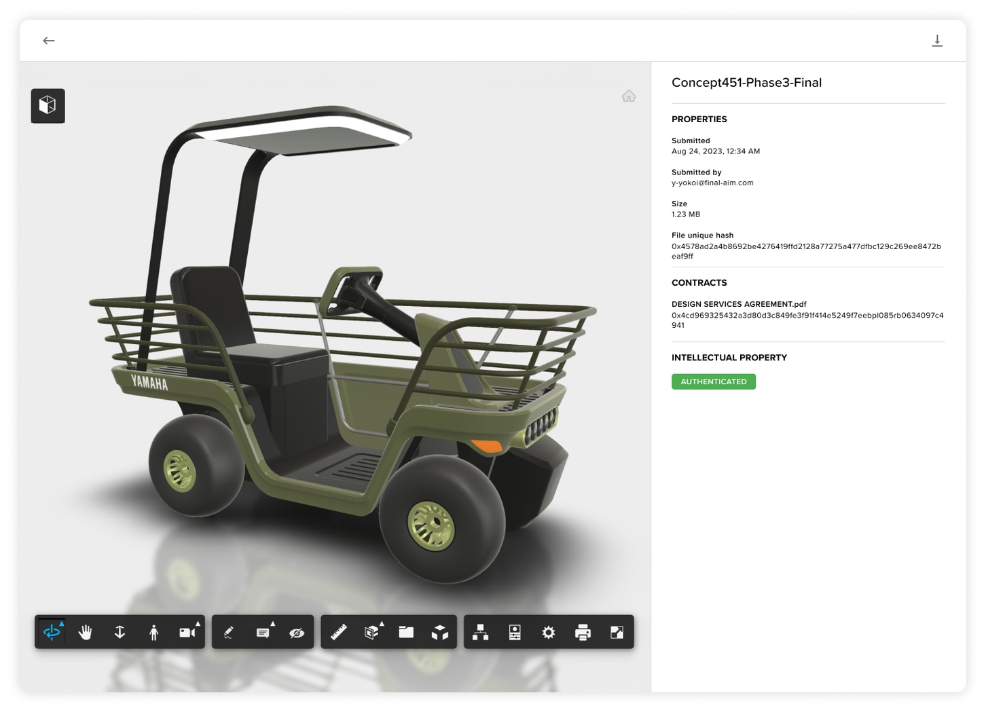Open viewer Settings gear
The image size is (986, 712).
click(549, 632)
